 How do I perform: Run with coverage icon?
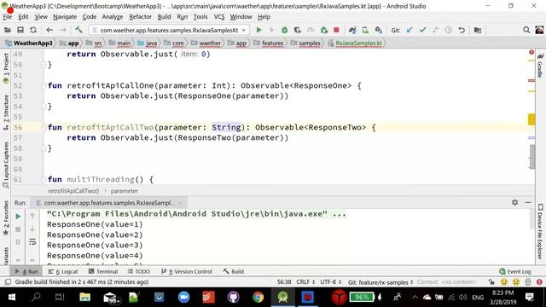pos(298,31)
